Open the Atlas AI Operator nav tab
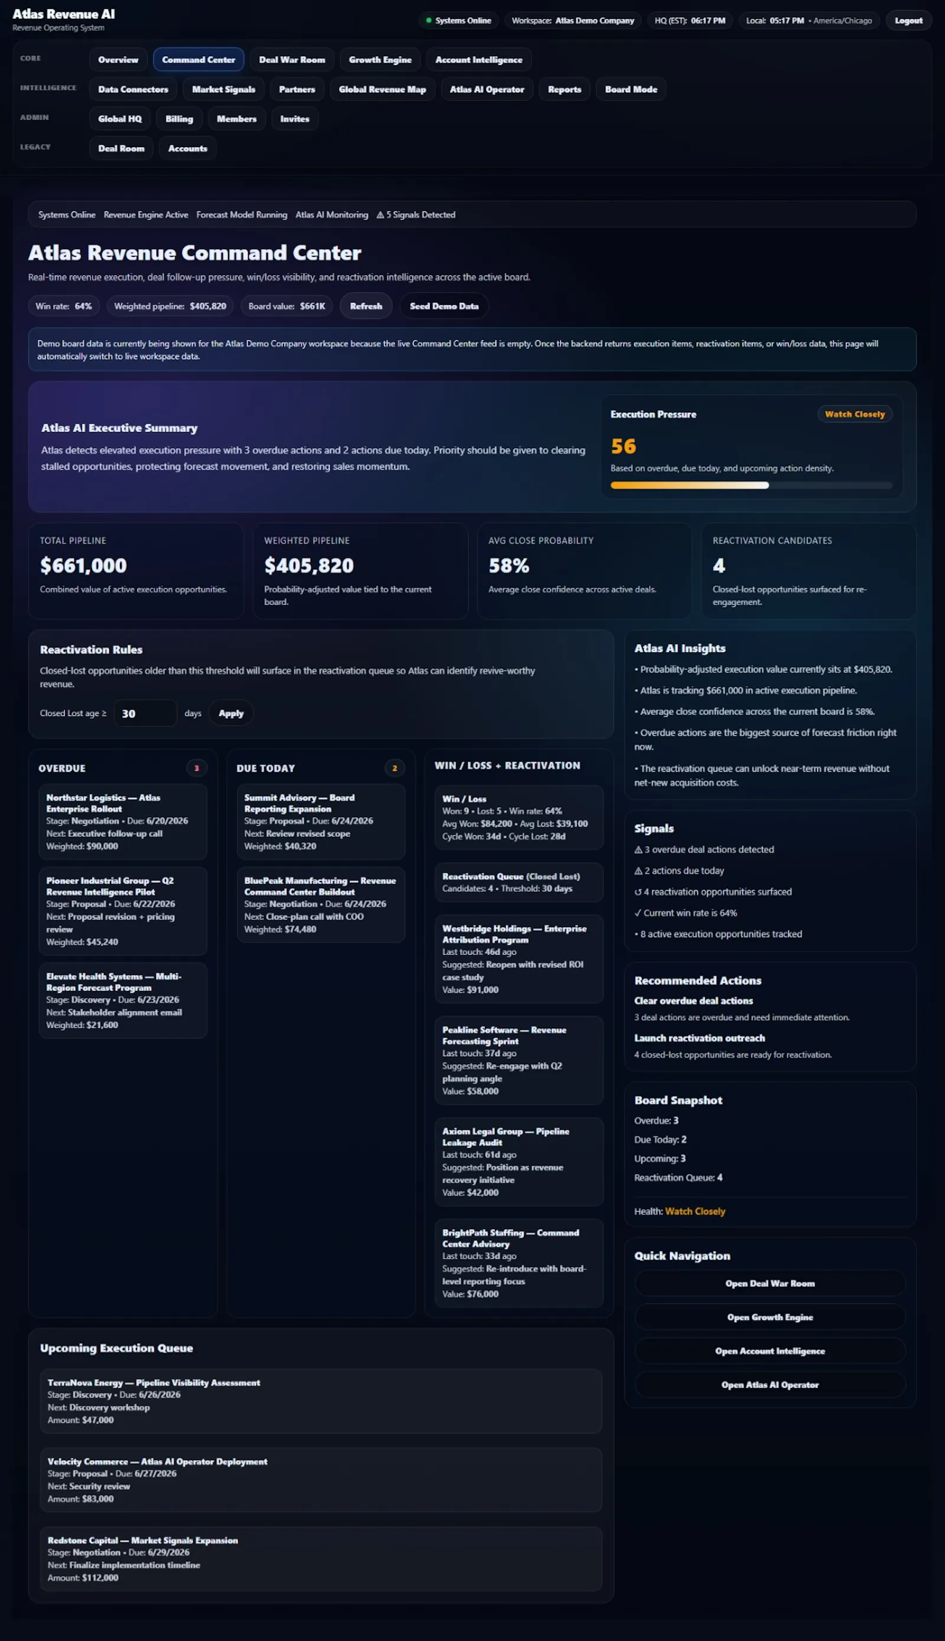The image size is (945, 1641). (x=487, y=90)
